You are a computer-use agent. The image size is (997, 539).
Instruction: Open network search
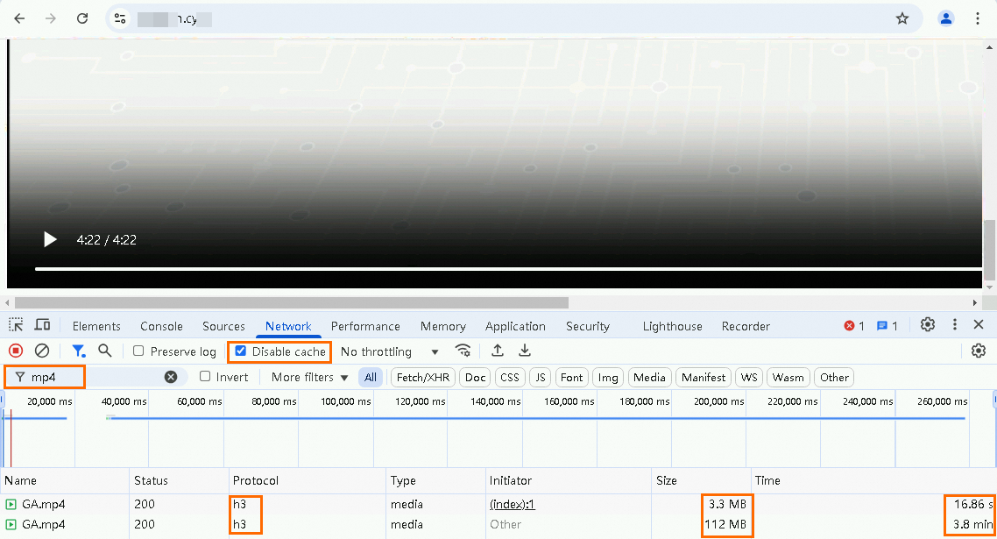(105, 351)
